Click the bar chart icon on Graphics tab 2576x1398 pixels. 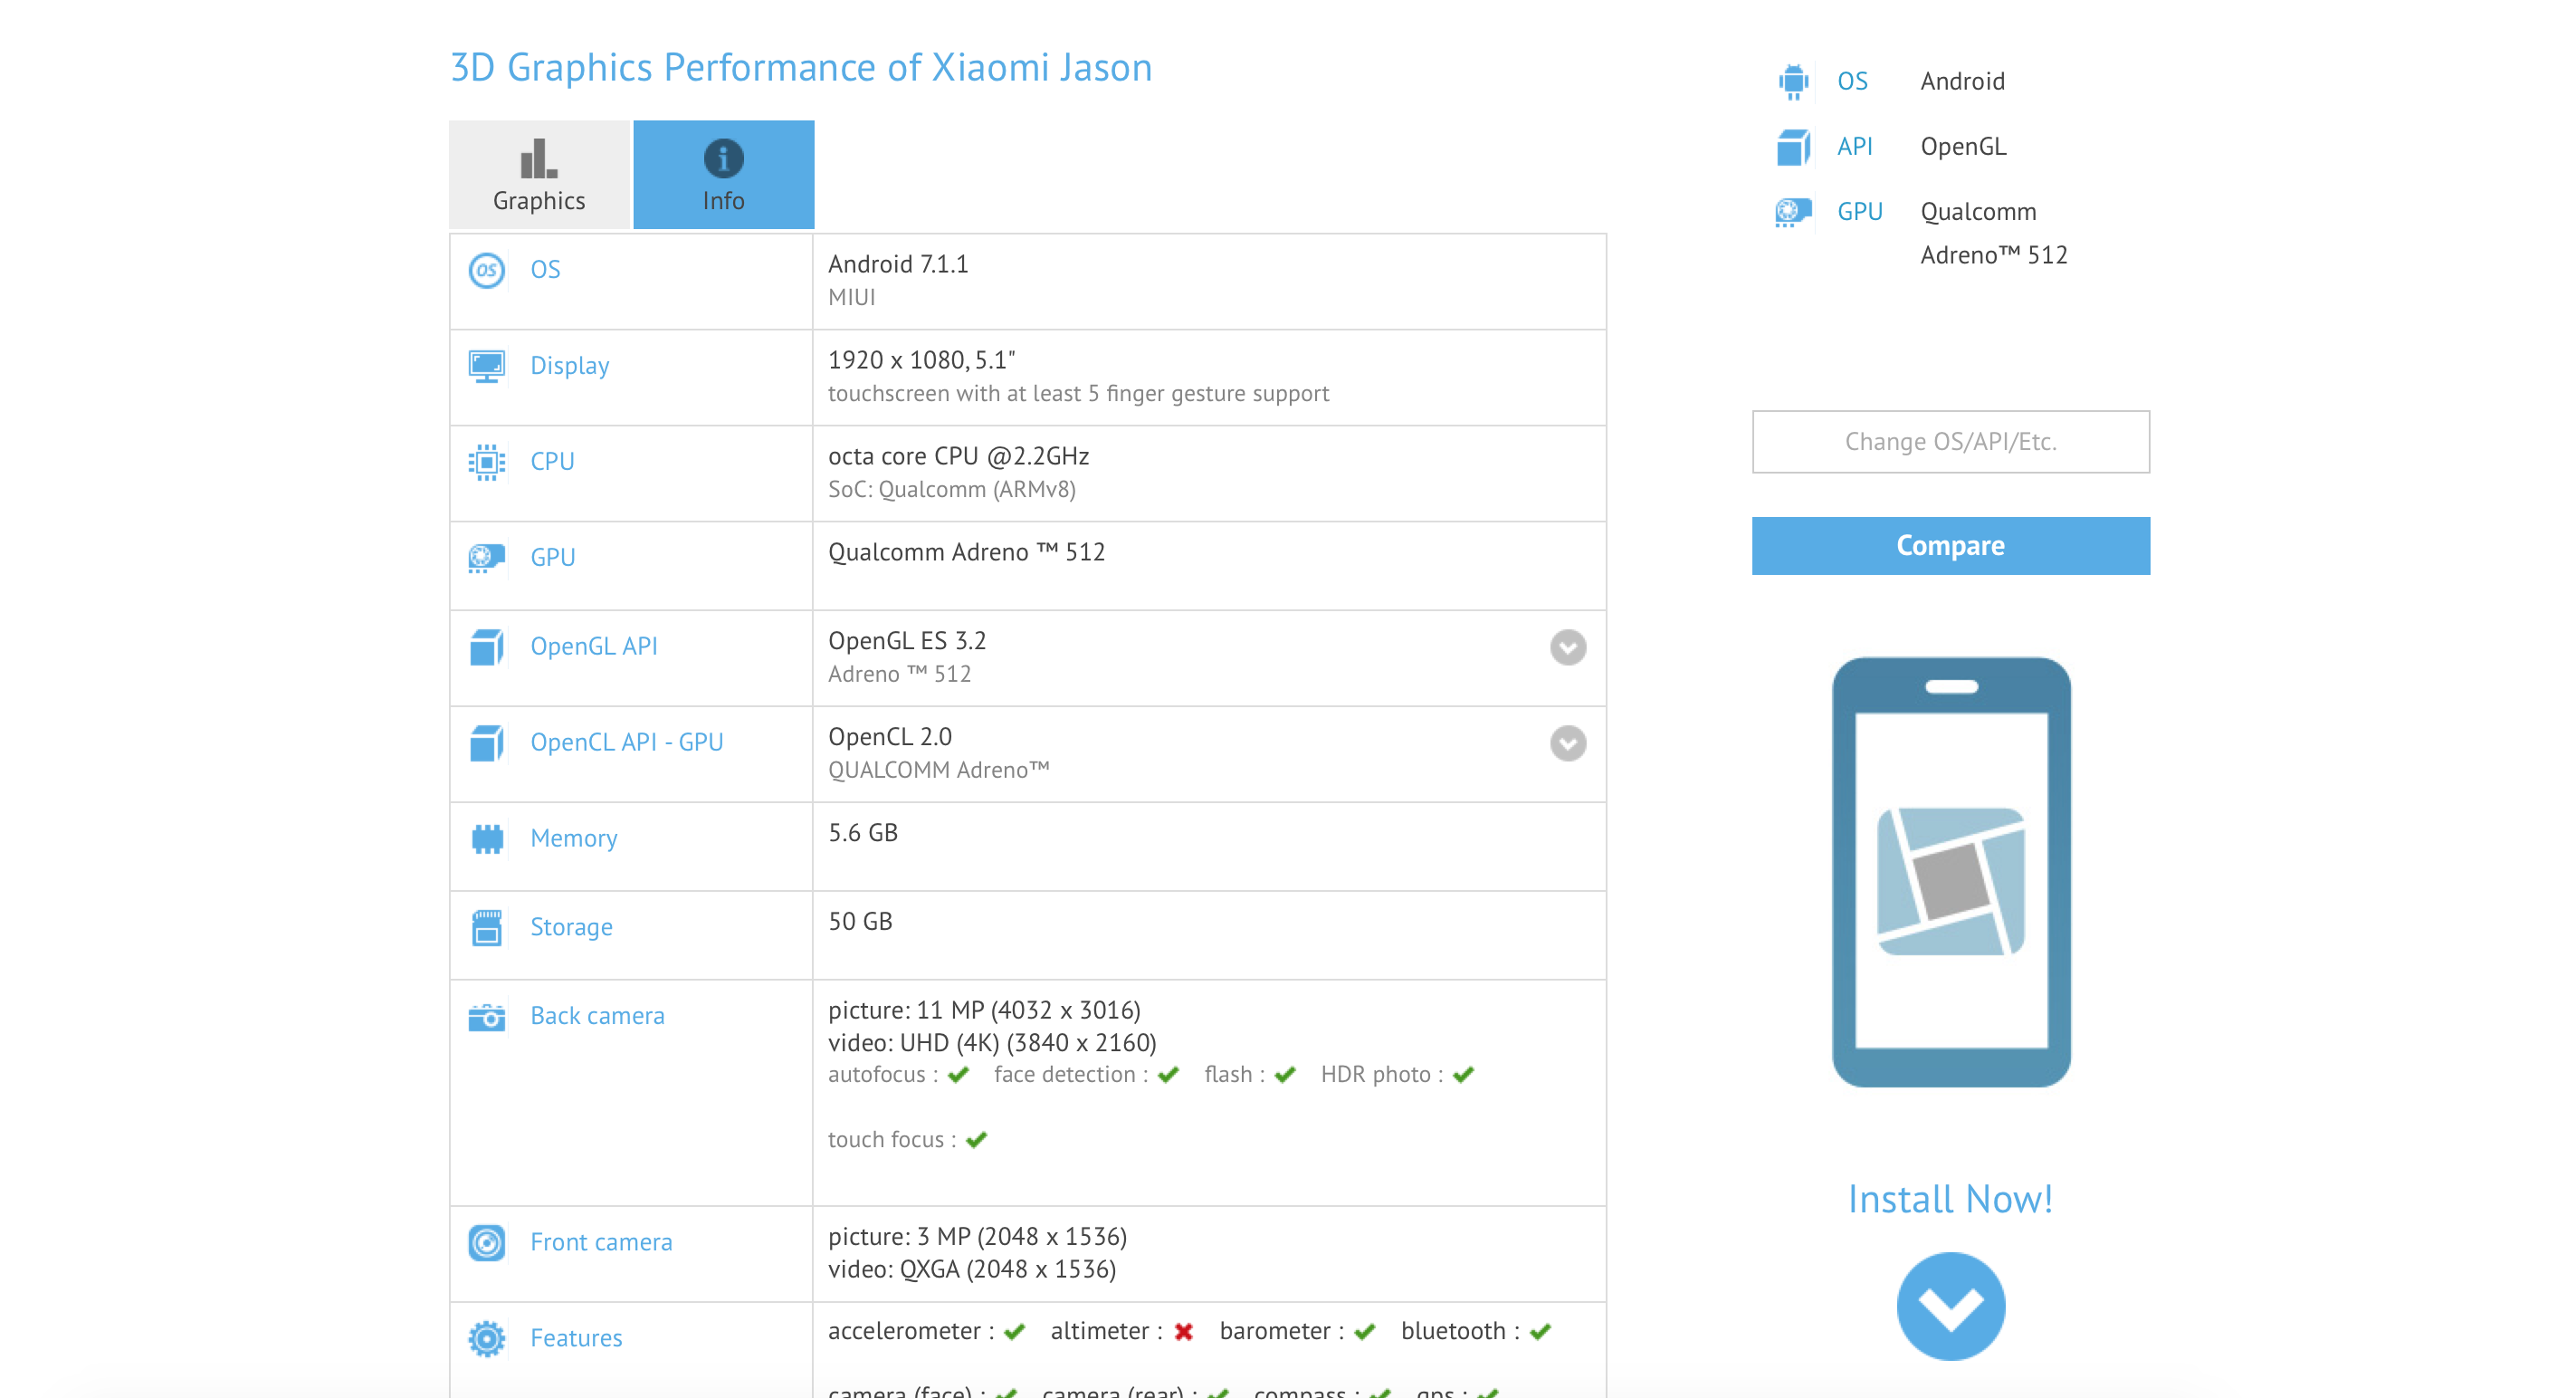539,158
